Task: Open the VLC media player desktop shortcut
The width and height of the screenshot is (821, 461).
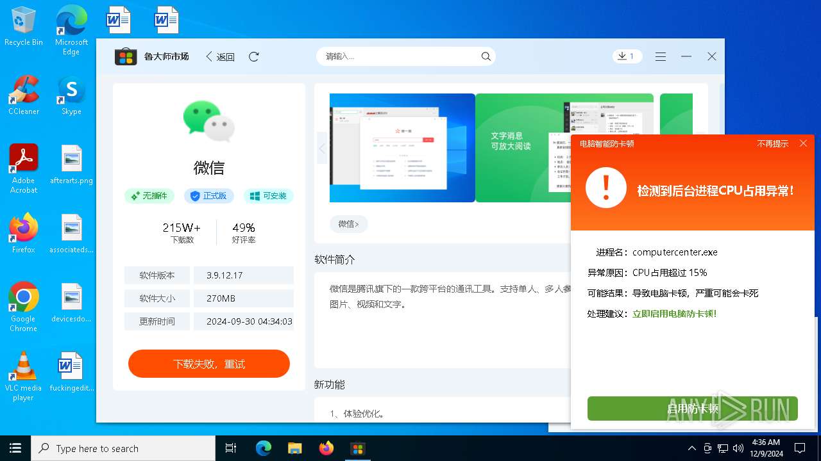Action: click(24, 376)
